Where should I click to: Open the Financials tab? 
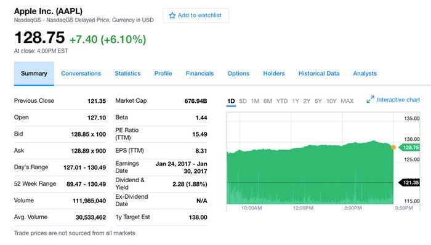point(199,74)
